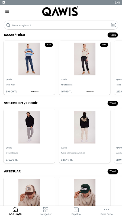Viewport: 122px width, 217px height.
Task: Open Kategoriler grid tab
Action: 46,211
